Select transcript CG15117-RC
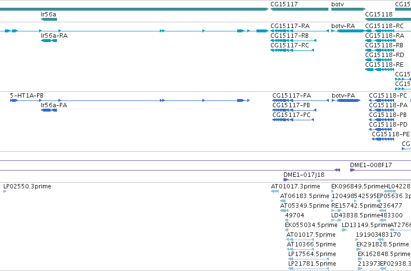The image size is (411, 271). point(290,45)
